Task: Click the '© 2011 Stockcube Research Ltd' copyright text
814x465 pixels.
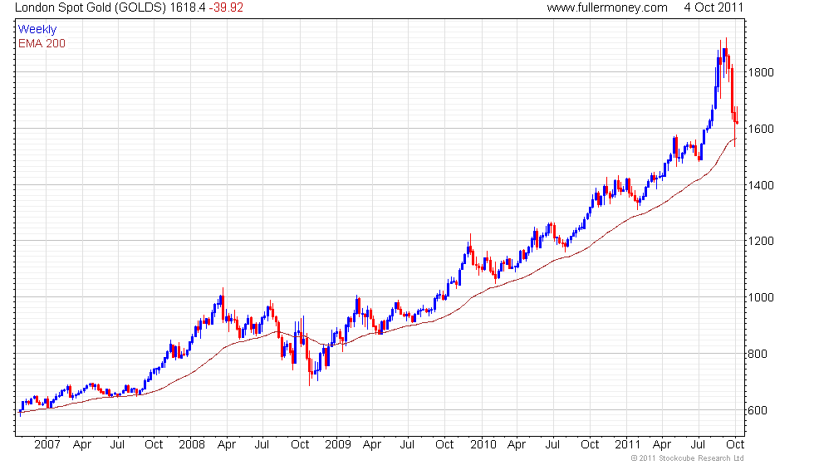Action: (688, 458)
